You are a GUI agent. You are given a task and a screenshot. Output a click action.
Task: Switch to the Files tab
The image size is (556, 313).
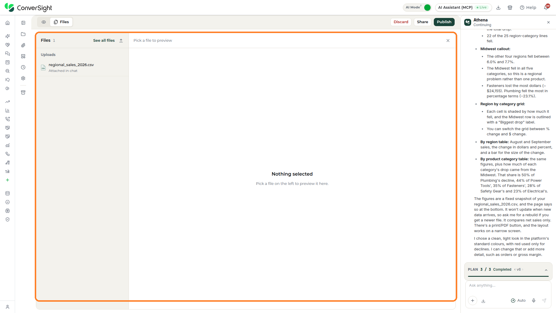(61, 22)
